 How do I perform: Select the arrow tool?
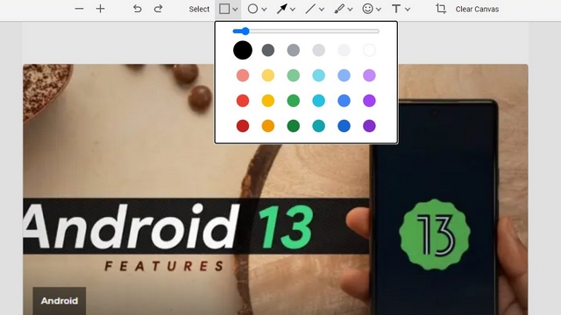click(x=282, y=9)
